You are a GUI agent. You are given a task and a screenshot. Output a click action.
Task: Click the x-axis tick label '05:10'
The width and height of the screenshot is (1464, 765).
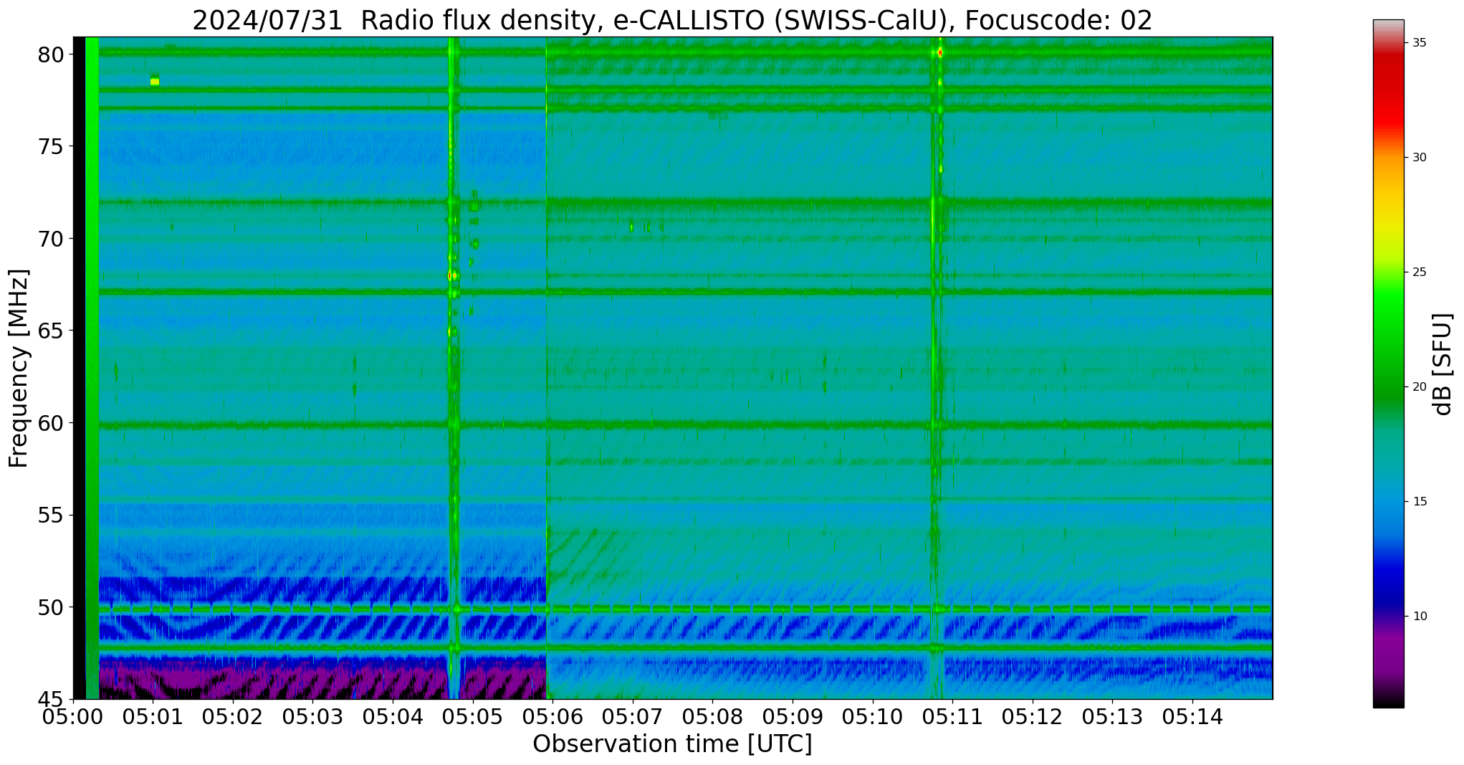(x=873, y=716)
